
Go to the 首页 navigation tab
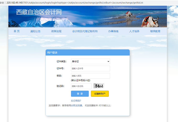[x=16, y=31]
